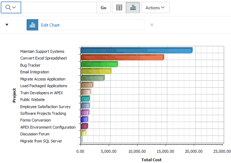
Task: Switch to chart view
Action: tap(133, 7)
